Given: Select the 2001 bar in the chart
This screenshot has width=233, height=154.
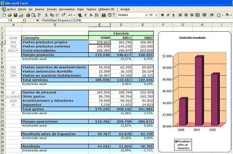Looking at the screenshot, I should tap(199, 90).
